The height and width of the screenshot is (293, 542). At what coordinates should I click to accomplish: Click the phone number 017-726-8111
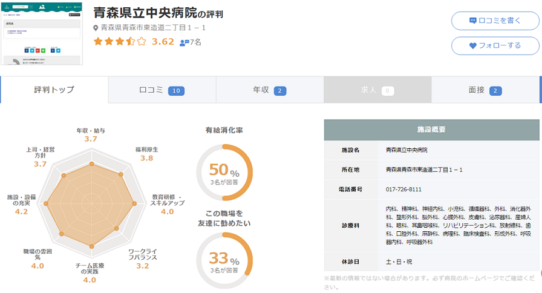403,189
